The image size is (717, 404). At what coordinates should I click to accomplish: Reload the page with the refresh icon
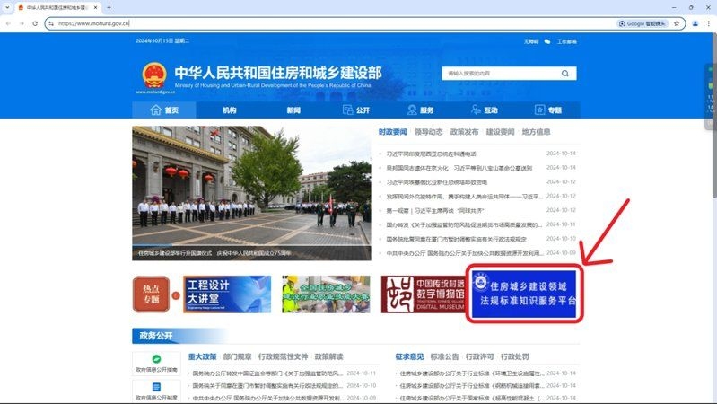pos(35,23)
